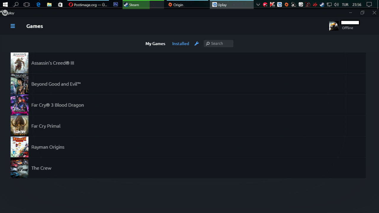The width and height of the screenshot is (379, 213).
Task: Open the volume tray icon
Action: [336, 5]
